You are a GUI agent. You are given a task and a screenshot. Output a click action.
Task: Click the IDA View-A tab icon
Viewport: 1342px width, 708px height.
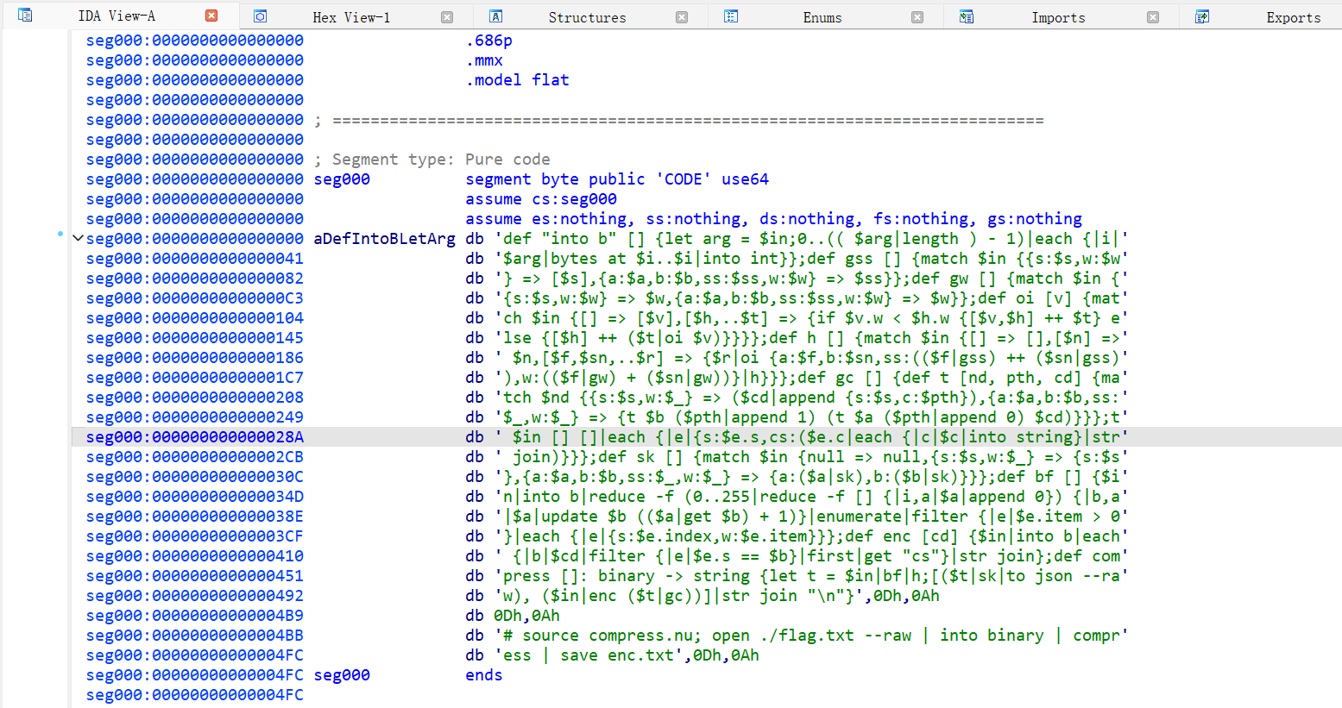click(25, 16)
